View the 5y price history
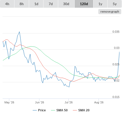Screen dimensions: 122x117 pyautogui.click(x=115, y=4)
